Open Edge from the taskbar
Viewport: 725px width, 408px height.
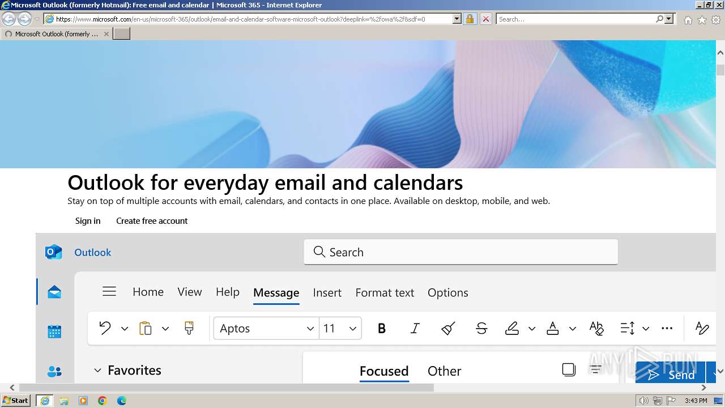click(122, 401)
